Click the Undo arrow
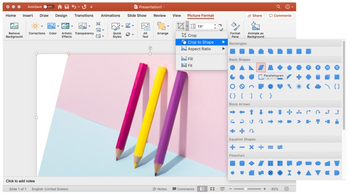Viewport: 350px width, 195px height. (74, 7)
